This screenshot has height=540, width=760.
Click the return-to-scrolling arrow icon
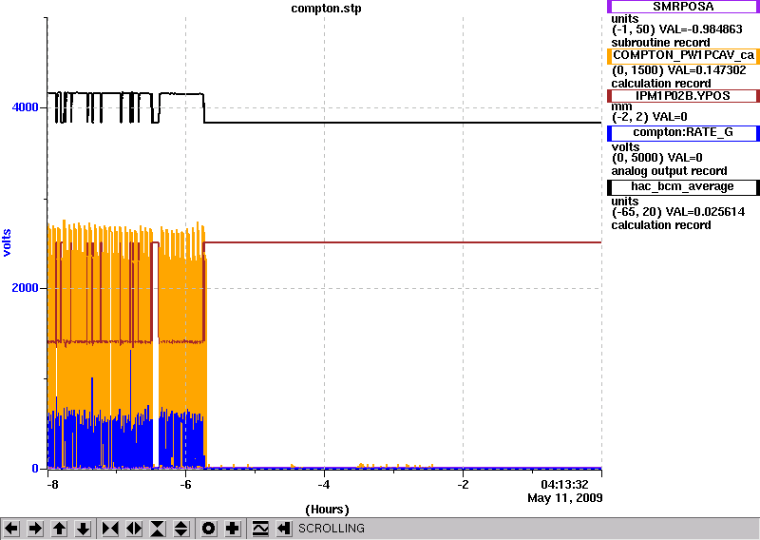coord(284,528)
